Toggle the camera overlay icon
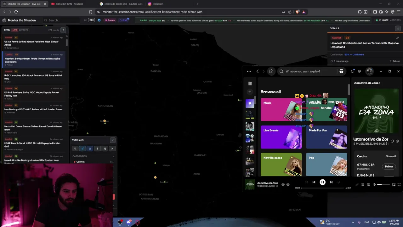 [x=112, y=148]
